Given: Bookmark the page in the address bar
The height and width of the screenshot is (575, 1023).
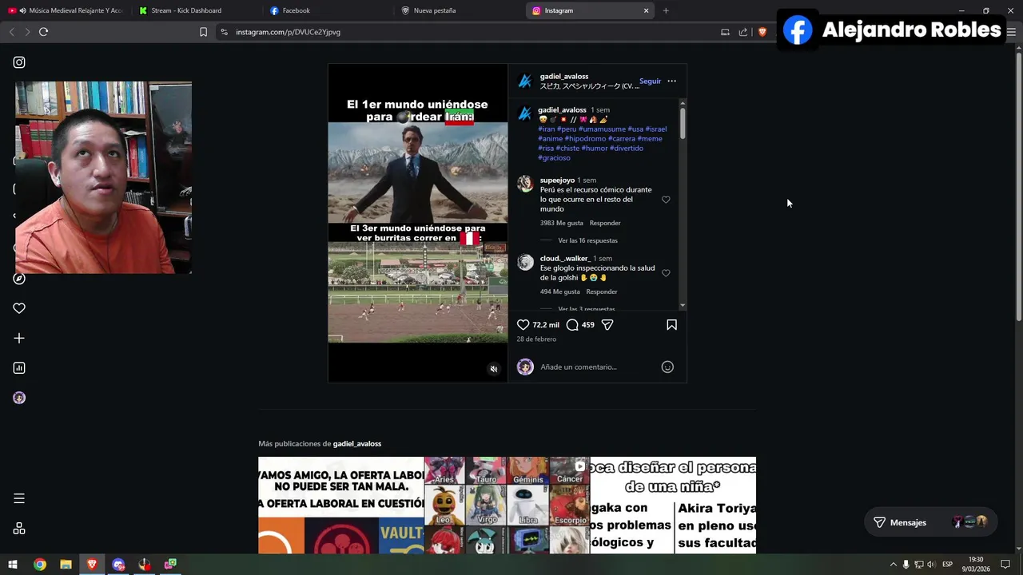Looking at the screenshot, I should click(x=203, y=32).
